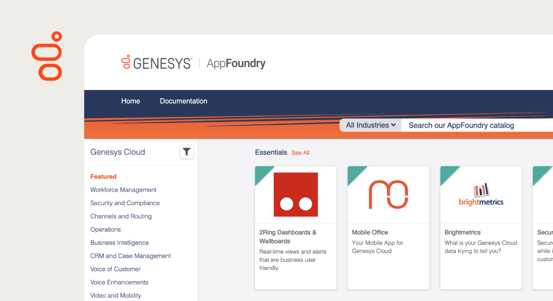Open the Documentation menu item

[183, 101]
